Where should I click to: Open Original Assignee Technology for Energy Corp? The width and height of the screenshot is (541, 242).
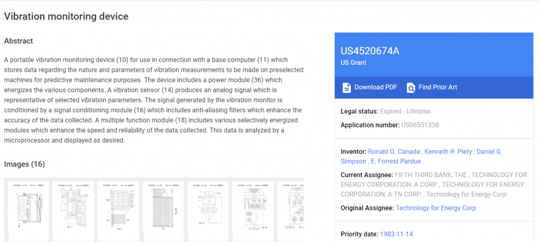click(436, 208)
